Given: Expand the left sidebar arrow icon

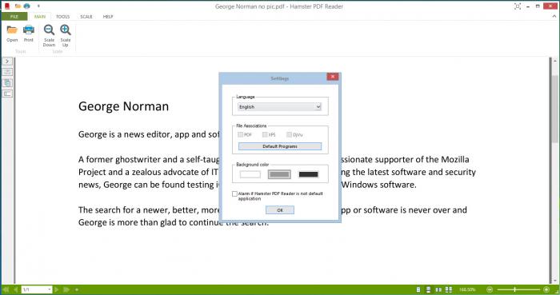Looking at the screenshot, I should (x=7, y=62).
